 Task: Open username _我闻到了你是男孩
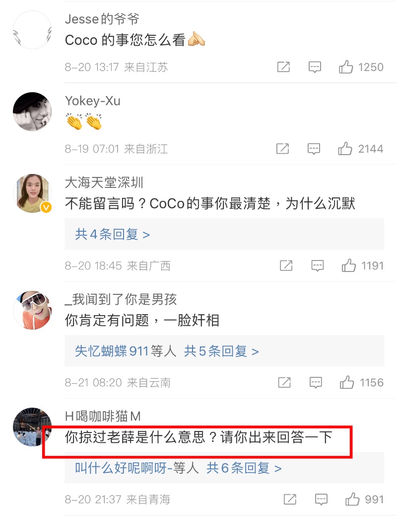pos(121,299)
